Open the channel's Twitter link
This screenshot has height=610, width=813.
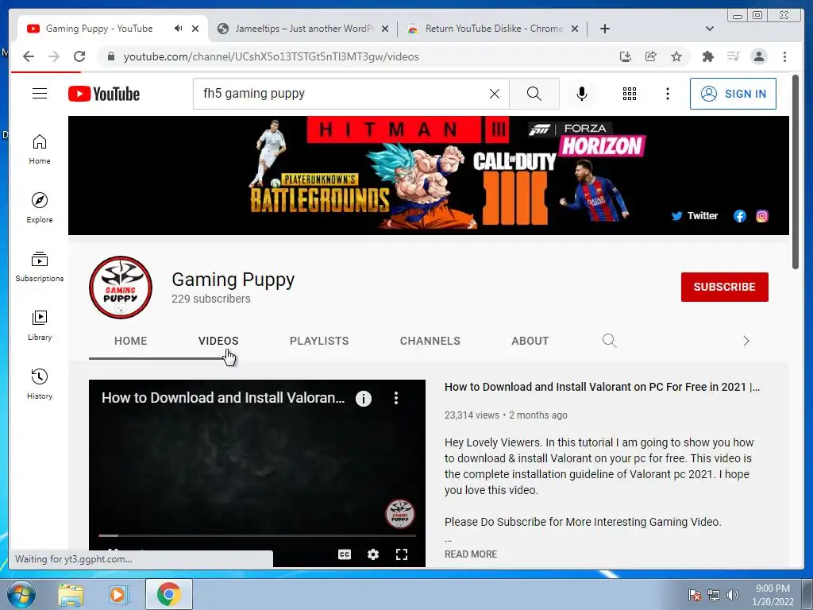pyautogui.click(x=694, y=216)
